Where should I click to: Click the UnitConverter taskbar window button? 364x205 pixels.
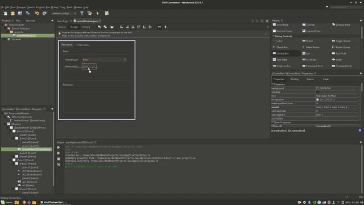54,203
